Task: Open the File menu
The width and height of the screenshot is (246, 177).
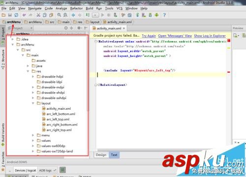Action: [x=4, y=8]
